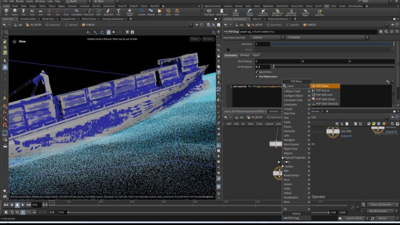
Task: Open parameter gear menu for POP Drag
Action: [x=381, y=32]
